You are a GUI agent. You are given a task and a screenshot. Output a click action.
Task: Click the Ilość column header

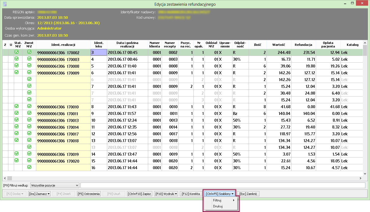[x=257, y=45]
